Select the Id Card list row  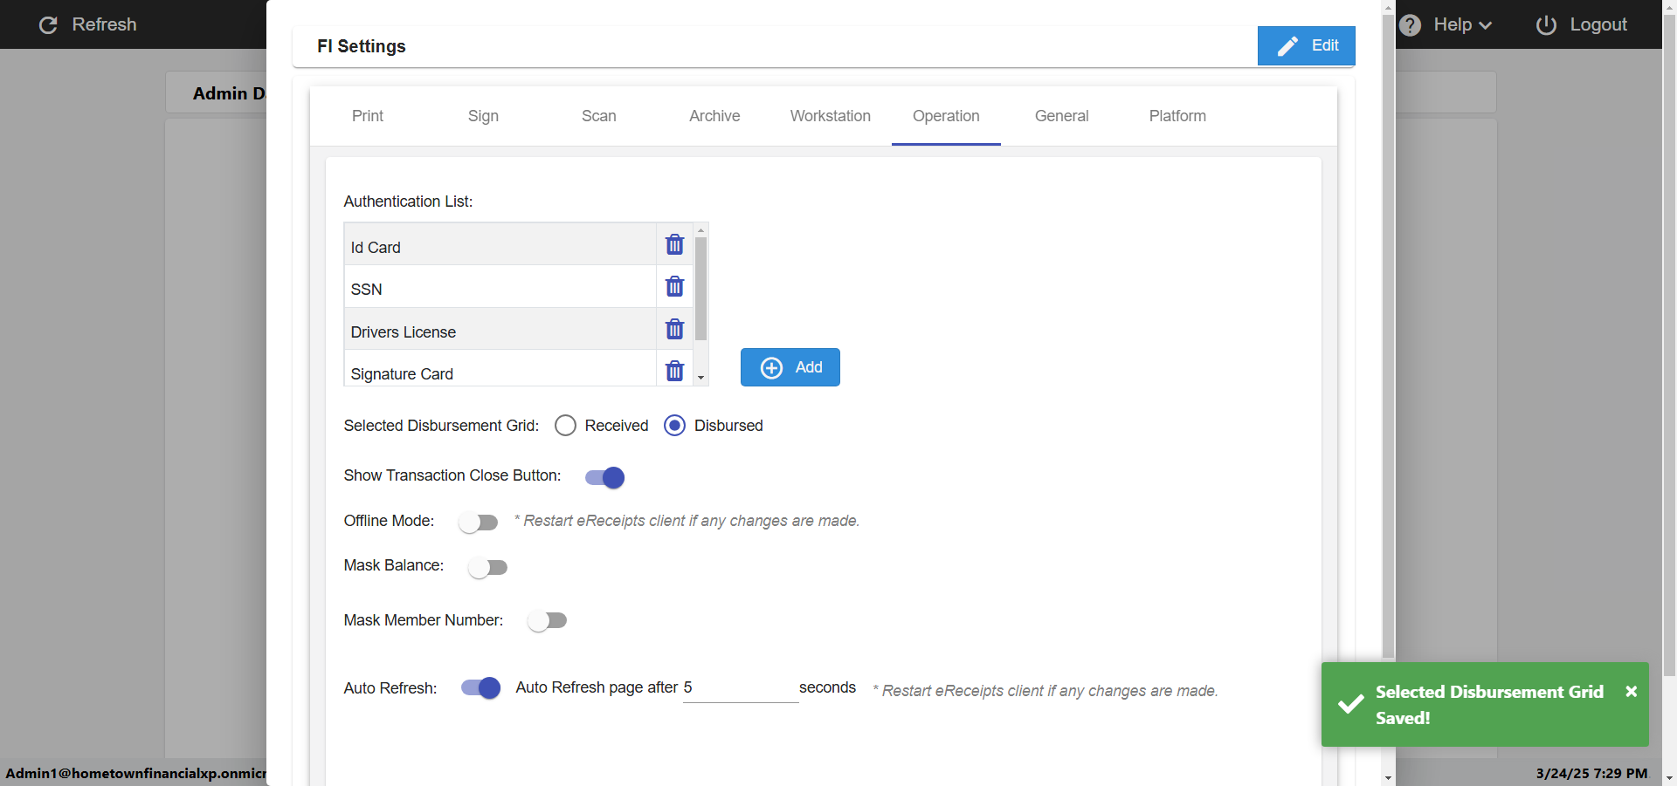click(500, 244)
